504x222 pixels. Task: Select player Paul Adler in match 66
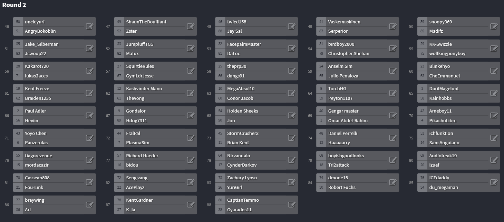click(x=36, y=111)
